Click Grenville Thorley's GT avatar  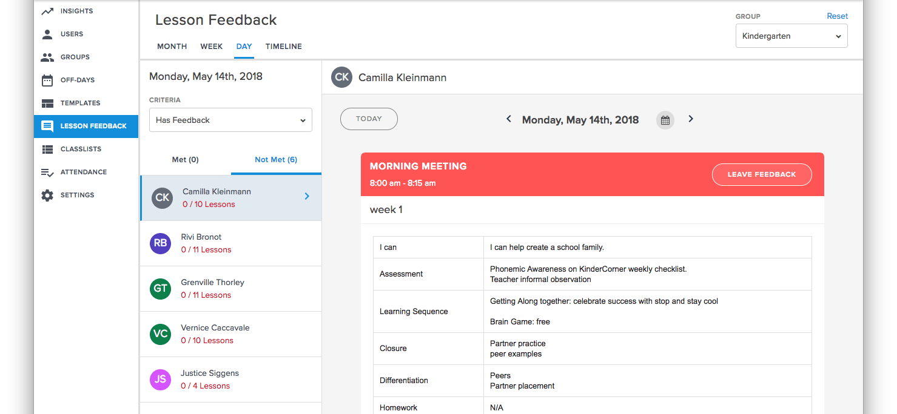point(160,289)
